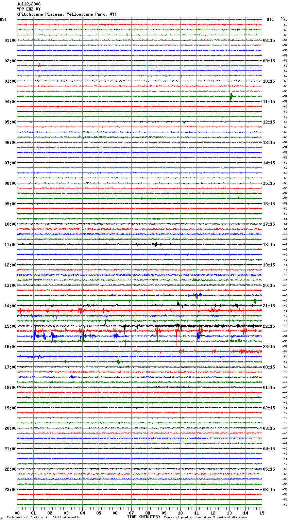The height and width of the screenshot is (522, 289).
Task: Select the 12:00 MST time label
Action: coord(11,265)
